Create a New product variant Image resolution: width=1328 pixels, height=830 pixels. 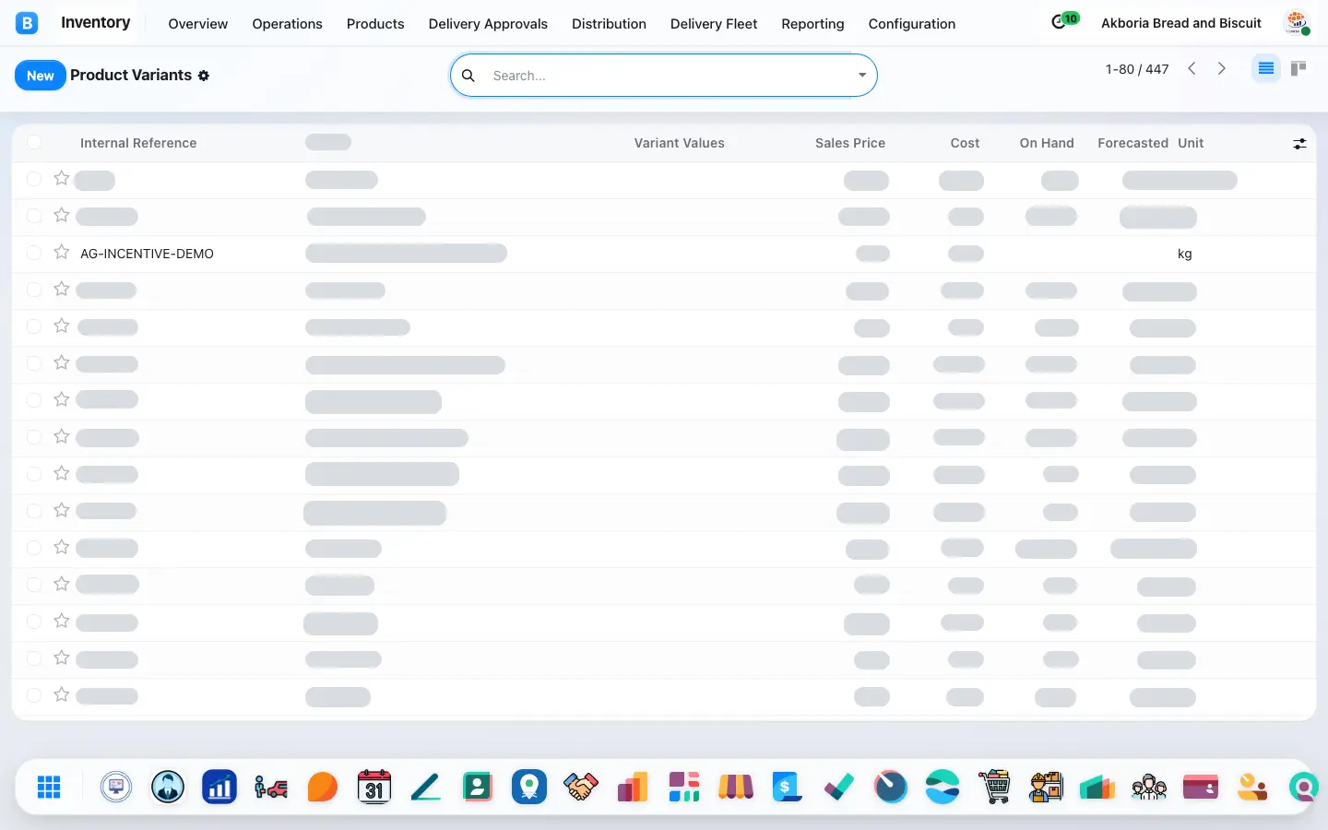point(40,76)
